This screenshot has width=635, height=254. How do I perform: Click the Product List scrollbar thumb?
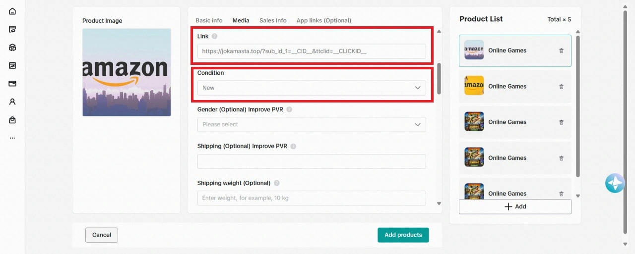tap(577, 106)
